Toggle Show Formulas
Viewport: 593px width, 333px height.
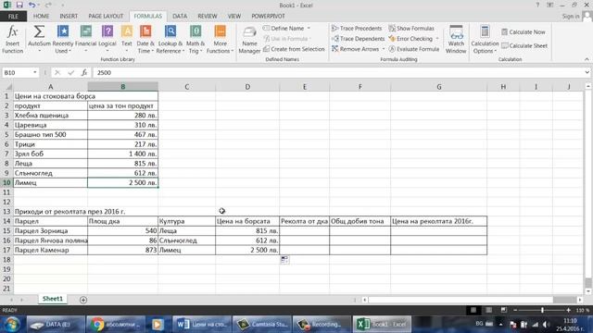[x=411, y=29]
